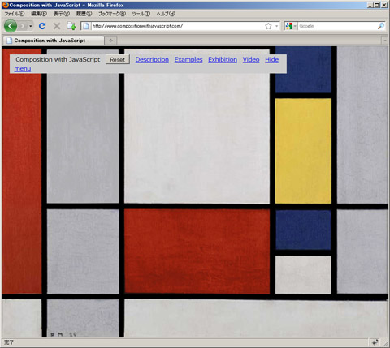This screenshot has height=348, width=390.
Task: Reload the page with the blue refresh icon
Action: pyautogui.click(x=42, y=26)
